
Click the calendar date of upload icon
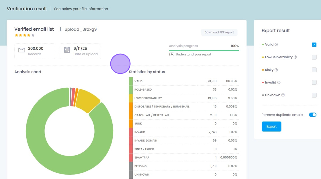pyautogui.click(x=67, y=50)
